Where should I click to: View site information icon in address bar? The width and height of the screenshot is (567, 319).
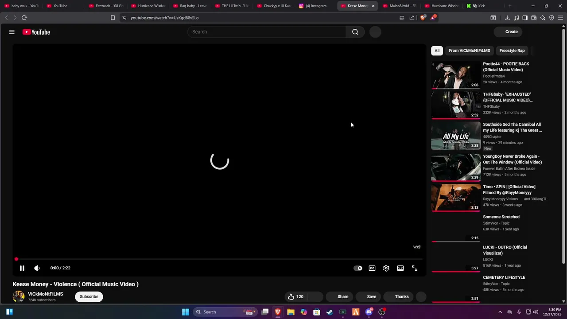point(124,18)
